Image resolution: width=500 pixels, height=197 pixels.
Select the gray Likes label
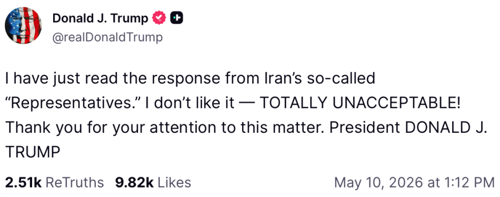[x=174, y=183]
